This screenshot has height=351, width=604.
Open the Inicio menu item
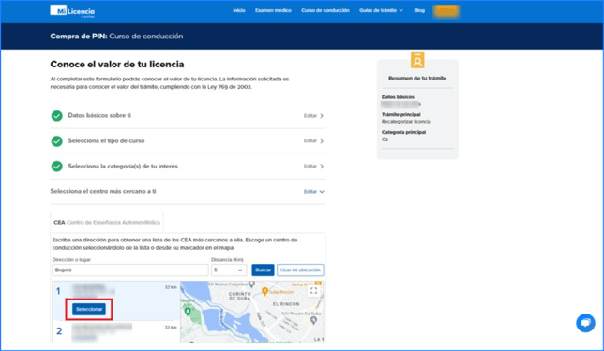coord(239,10)
